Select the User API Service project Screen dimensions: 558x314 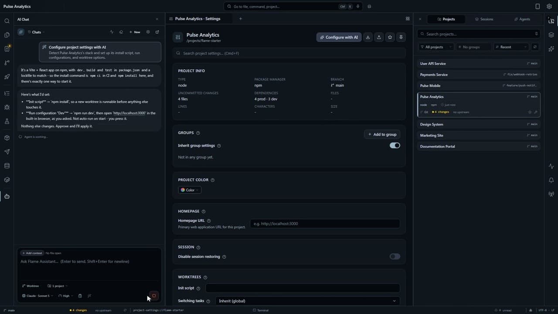pyautogui.click(x=479, y=64)
